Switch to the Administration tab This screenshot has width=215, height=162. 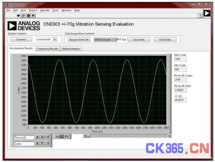(x=71, y=49)
